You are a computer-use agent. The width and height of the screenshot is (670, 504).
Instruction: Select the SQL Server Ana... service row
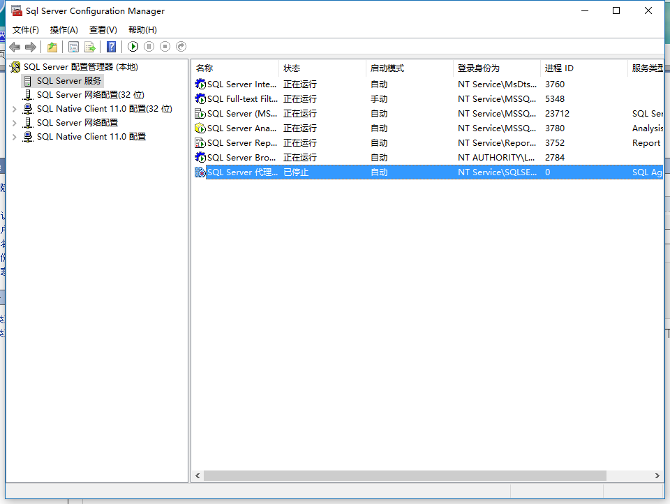pyautogui.click(x=427, y=128)
